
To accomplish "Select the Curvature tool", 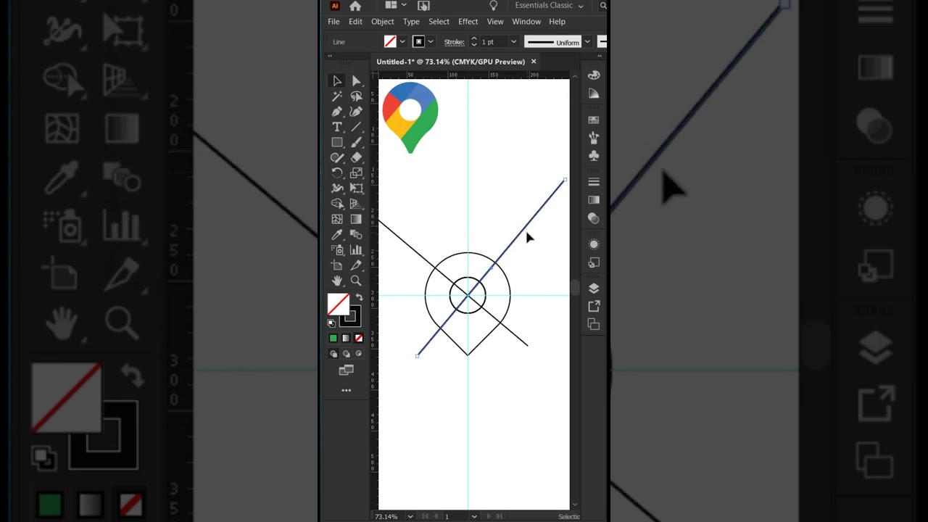I will (x=356, y=112).
